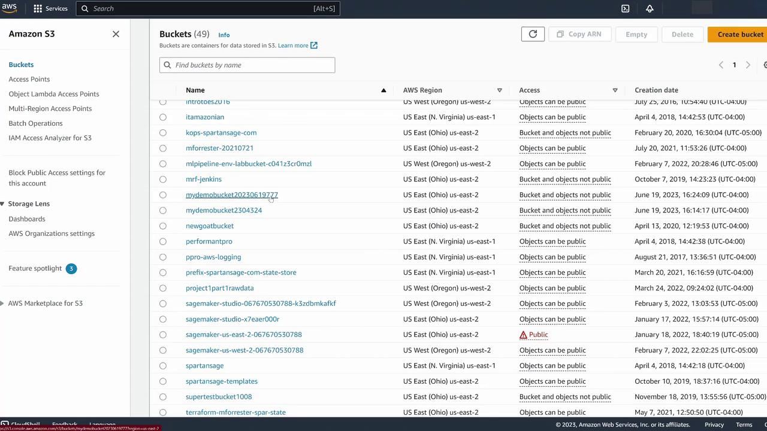Open bucket prefix-spartansage-com-state-store
Image resolution: width=767 pixels, height=431 pixels.
241,273
